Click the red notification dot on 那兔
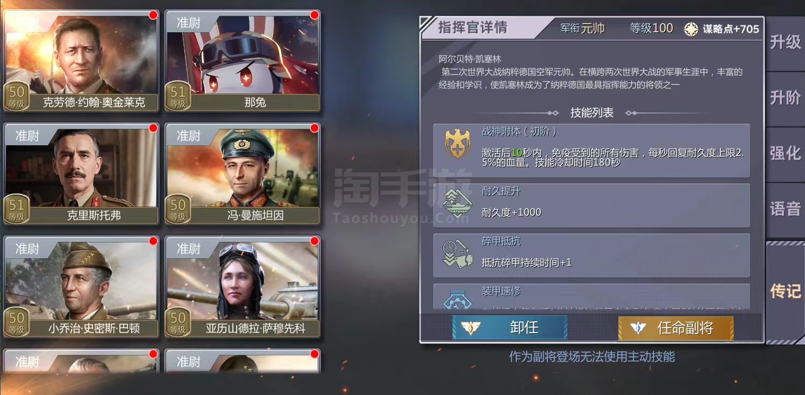Image resolution: width=805 pixels, height=395 pixels. click(315, 15)
